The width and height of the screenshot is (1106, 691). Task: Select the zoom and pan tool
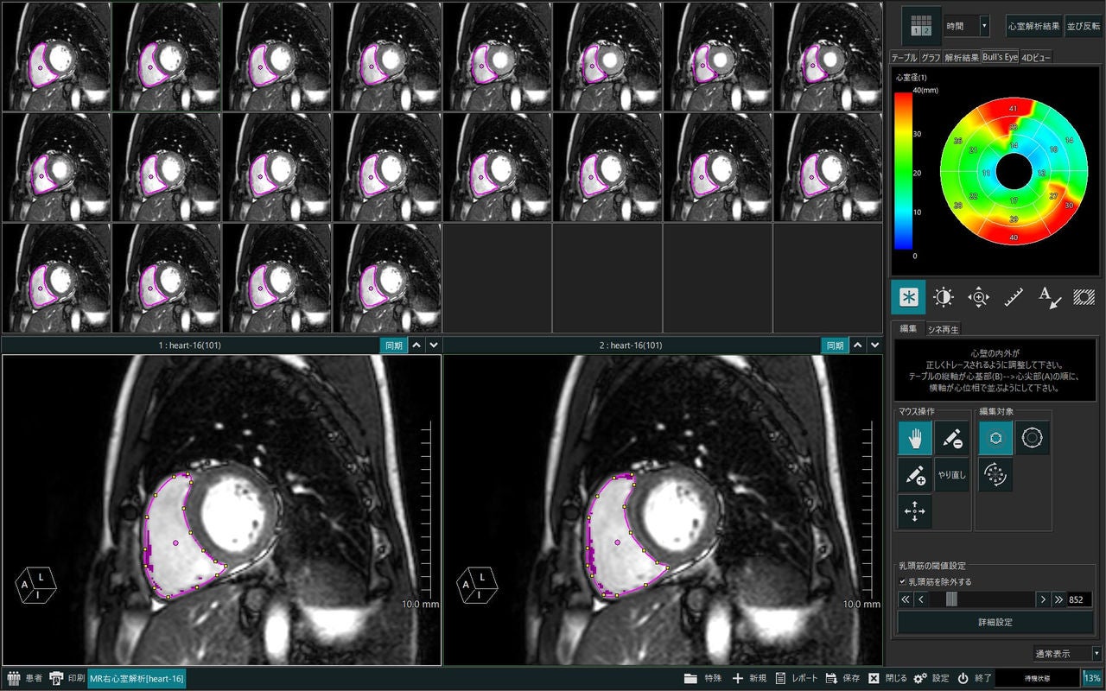(979, 297)
